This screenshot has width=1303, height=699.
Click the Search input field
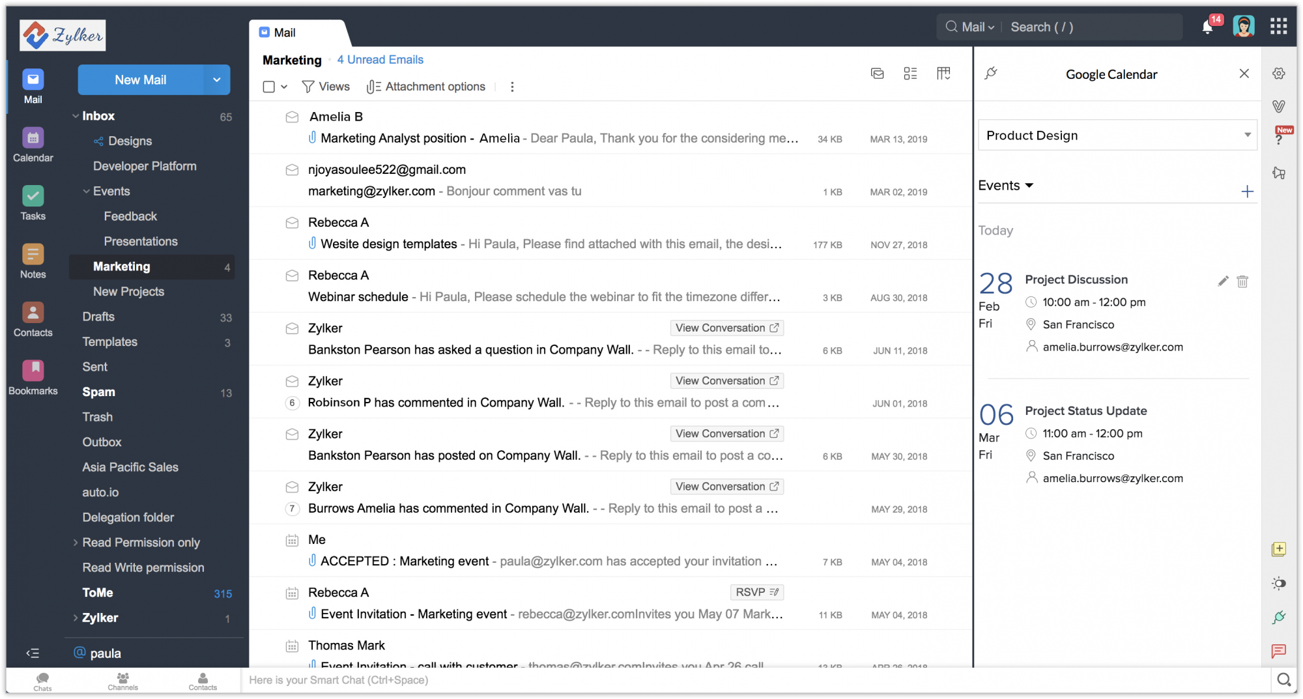click(x=1091, y=27)
